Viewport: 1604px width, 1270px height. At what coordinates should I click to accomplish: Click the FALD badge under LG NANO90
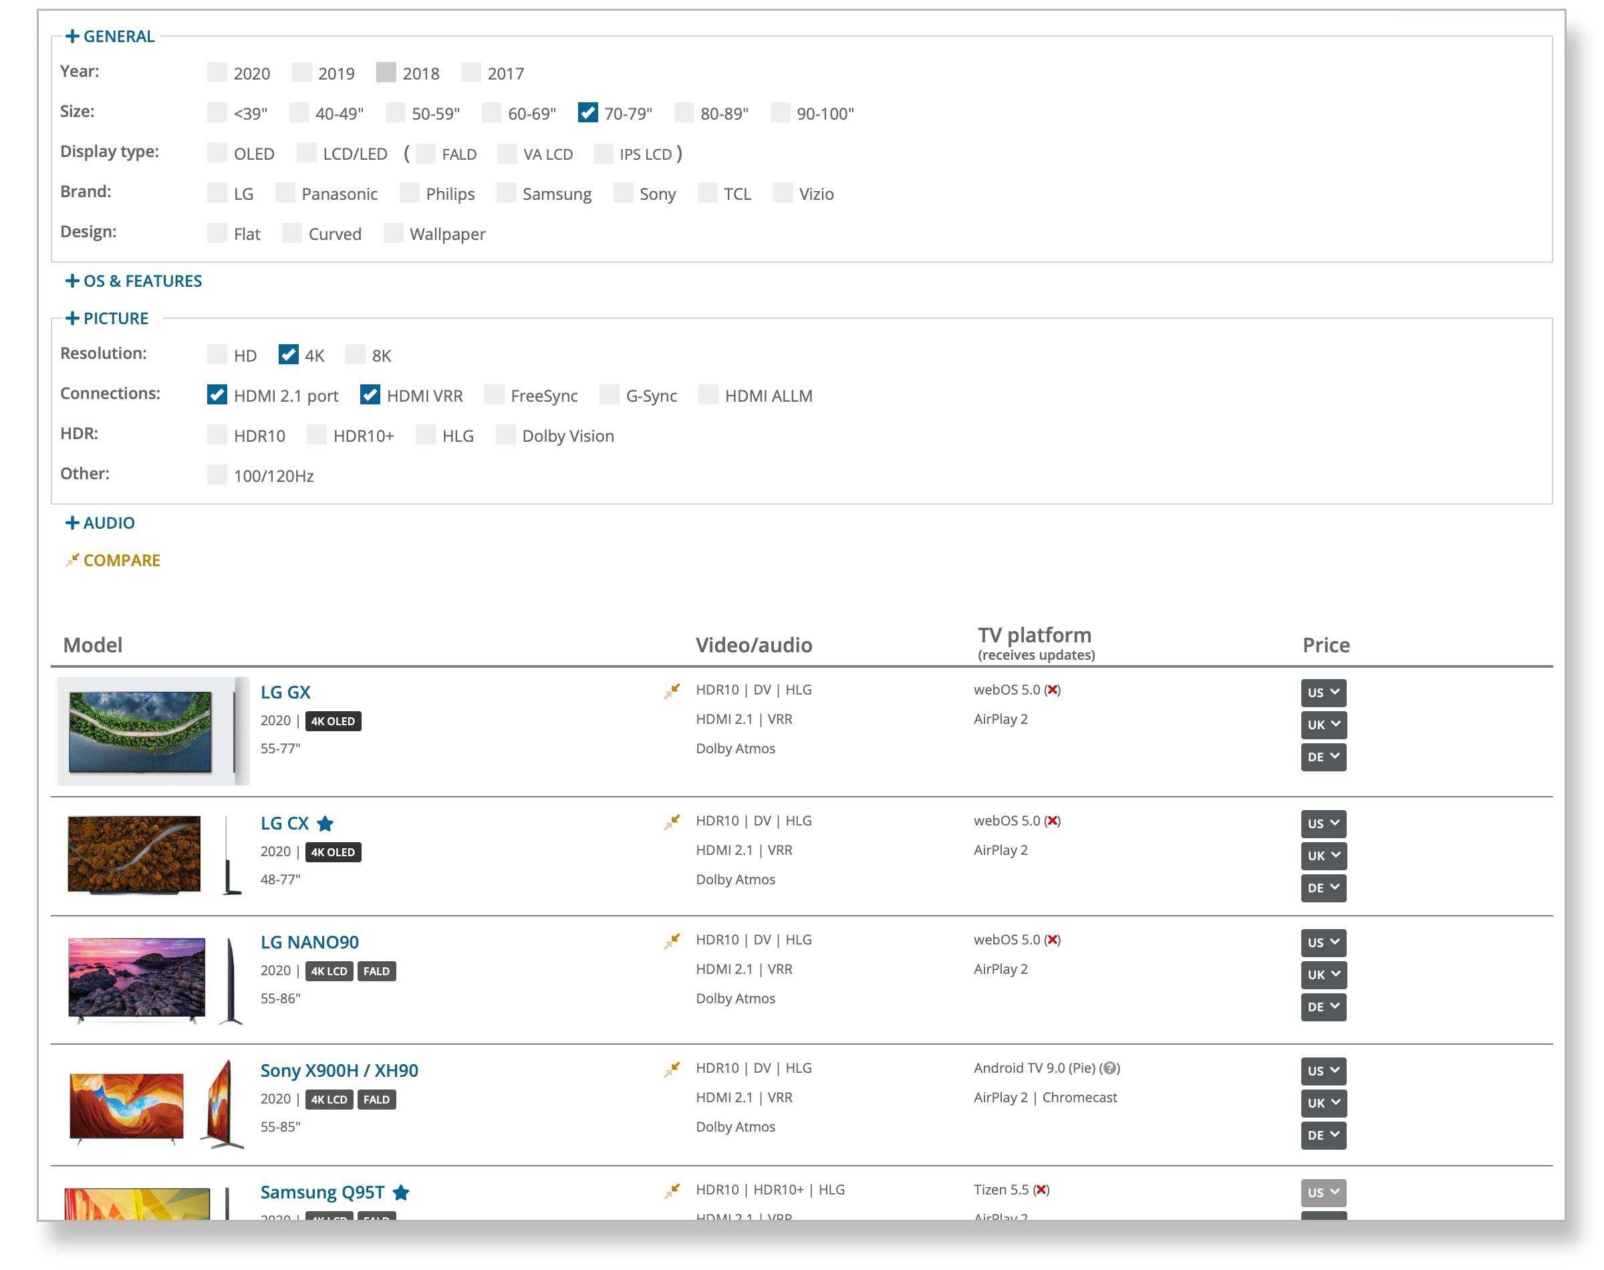click(376, 971)
